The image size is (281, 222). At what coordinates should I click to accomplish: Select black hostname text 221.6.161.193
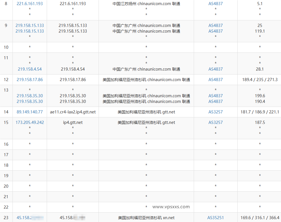[x=73, y=4]
